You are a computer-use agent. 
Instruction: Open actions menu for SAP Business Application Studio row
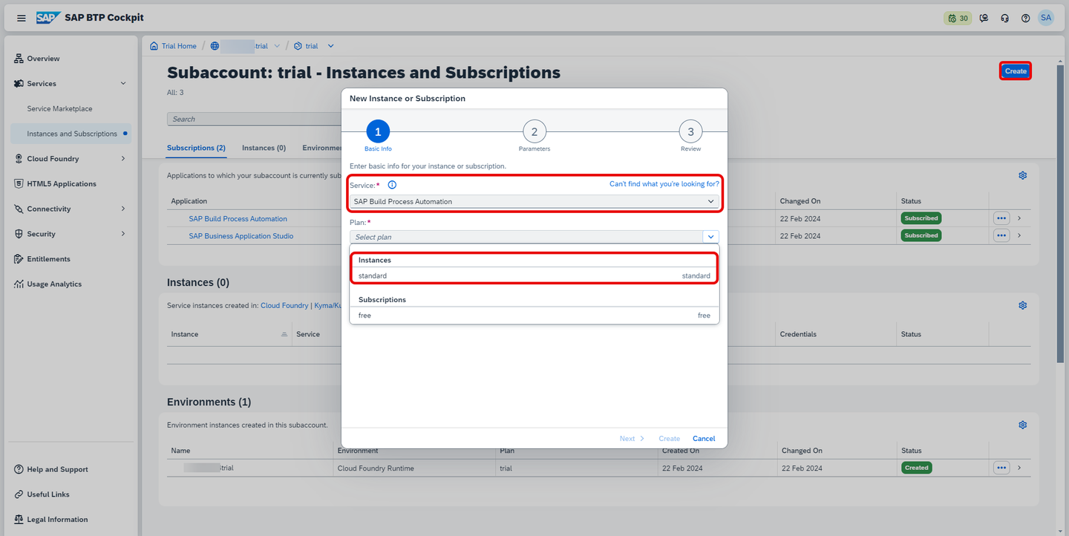pos(1002,235)
